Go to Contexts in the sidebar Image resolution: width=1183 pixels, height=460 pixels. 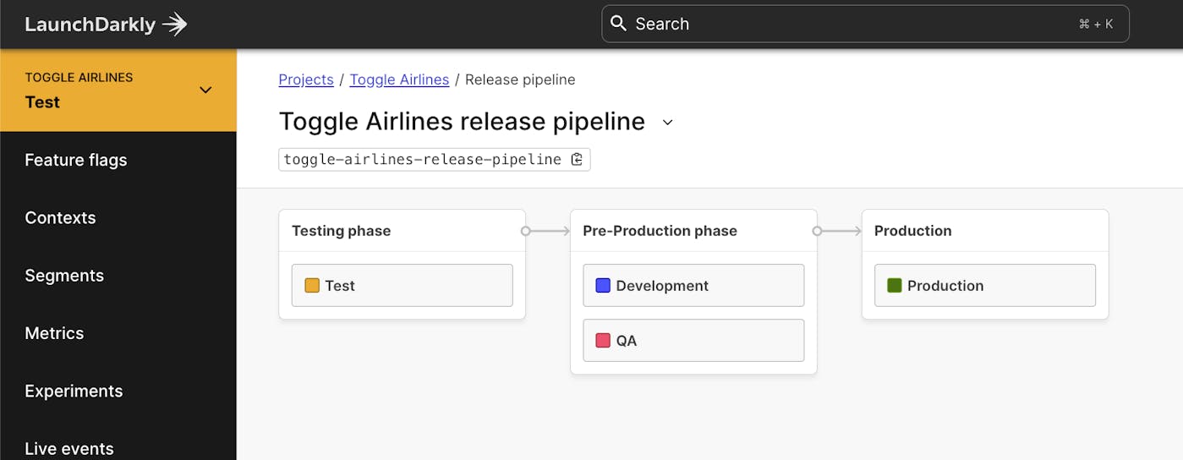click(60, 217)
